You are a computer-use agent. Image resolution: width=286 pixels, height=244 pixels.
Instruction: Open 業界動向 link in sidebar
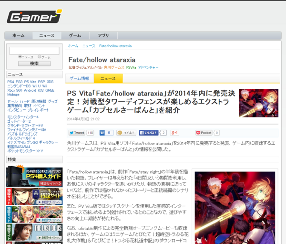pos(15,106)
